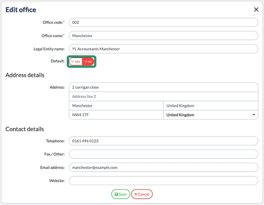This screenshot has width=264, height=205.
Task: Click the 'Website:' label
Action: click(57, 181)
